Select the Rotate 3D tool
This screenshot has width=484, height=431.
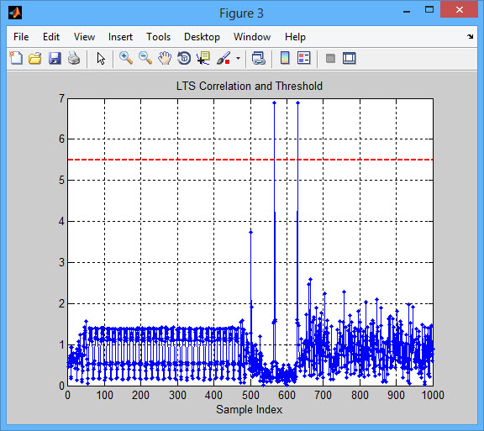[x=184, y=58]
